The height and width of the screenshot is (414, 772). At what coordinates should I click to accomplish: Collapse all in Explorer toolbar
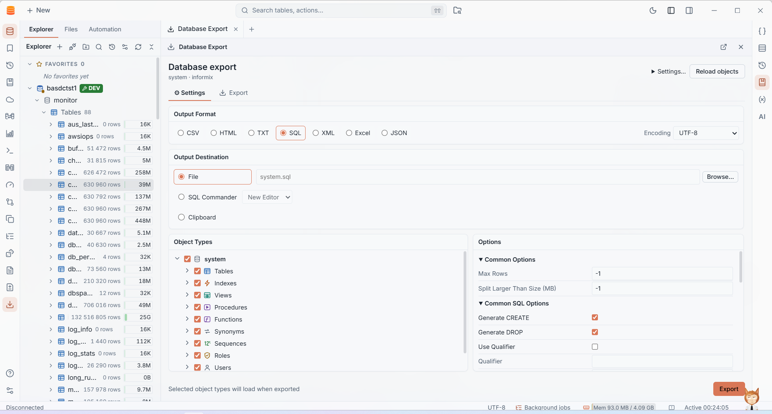[x=152, y=47]
